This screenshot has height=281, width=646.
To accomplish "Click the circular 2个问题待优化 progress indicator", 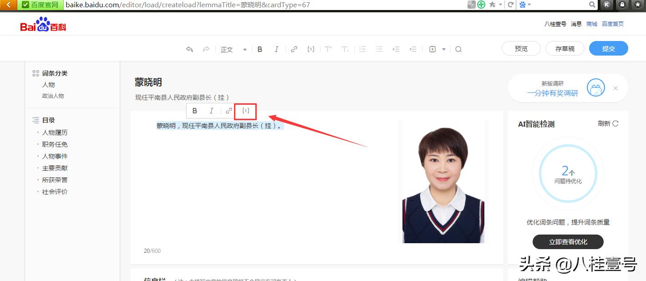I will pos(568,174).
